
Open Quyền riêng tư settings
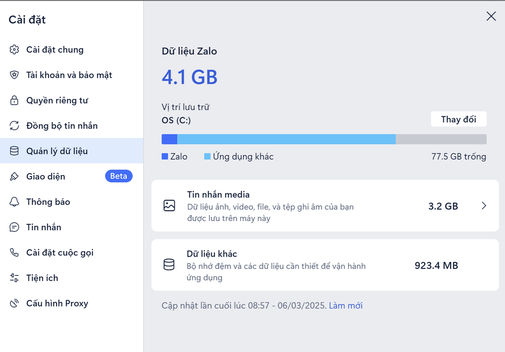click(71, 100)
